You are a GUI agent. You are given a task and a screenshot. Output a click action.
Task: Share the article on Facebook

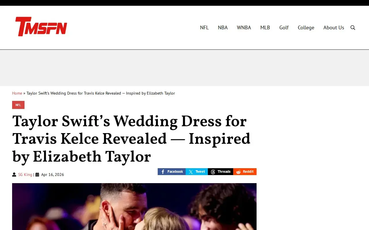[172, 172]
